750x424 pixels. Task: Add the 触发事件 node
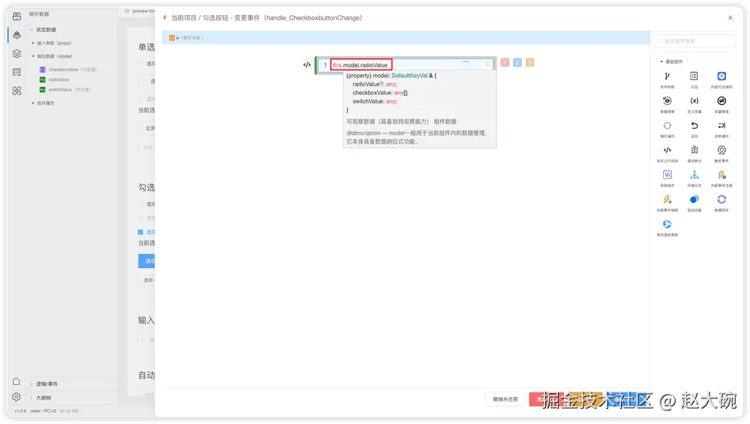coord(721,150)
